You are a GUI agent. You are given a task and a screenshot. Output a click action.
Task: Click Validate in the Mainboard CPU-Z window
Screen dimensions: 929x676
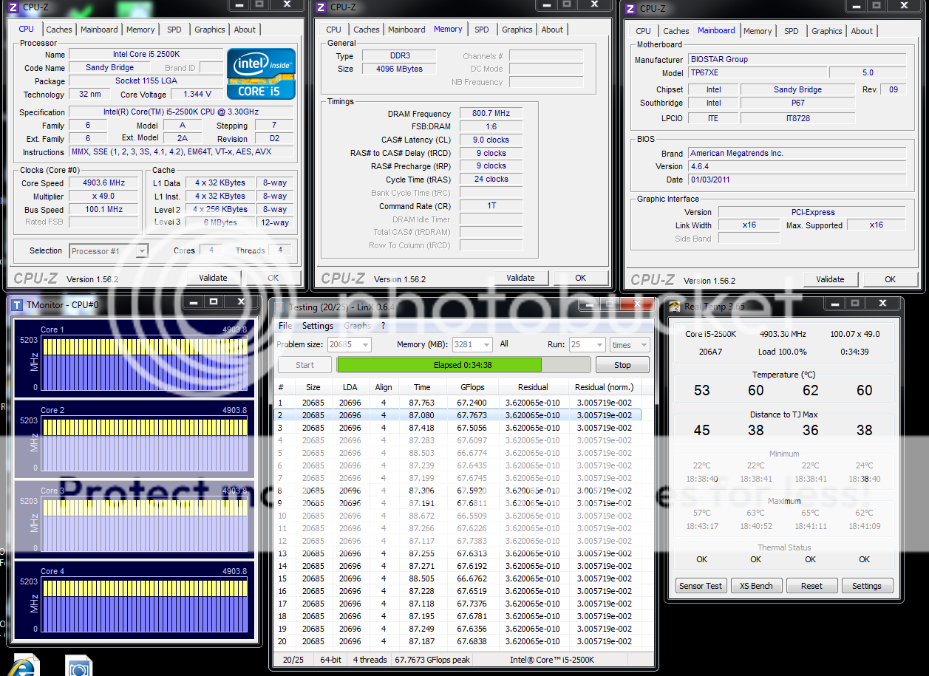(x=830, y=279)
